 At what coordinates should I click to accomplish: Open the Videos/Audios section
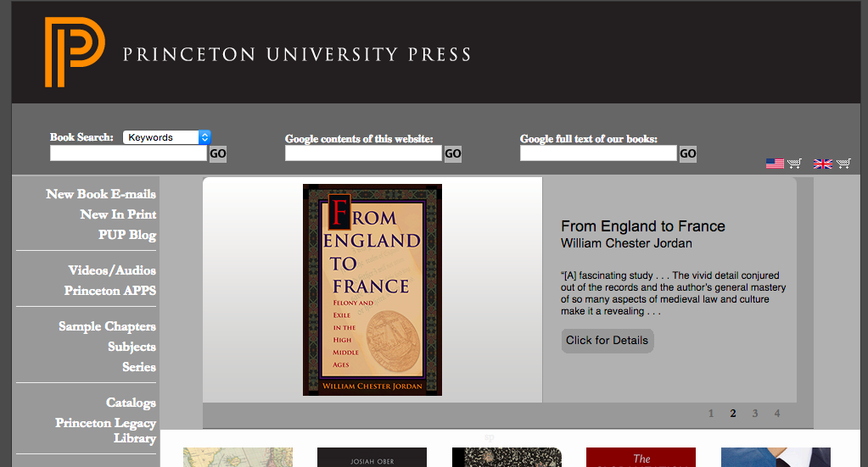pyautogui.click(x=112, y=270)
